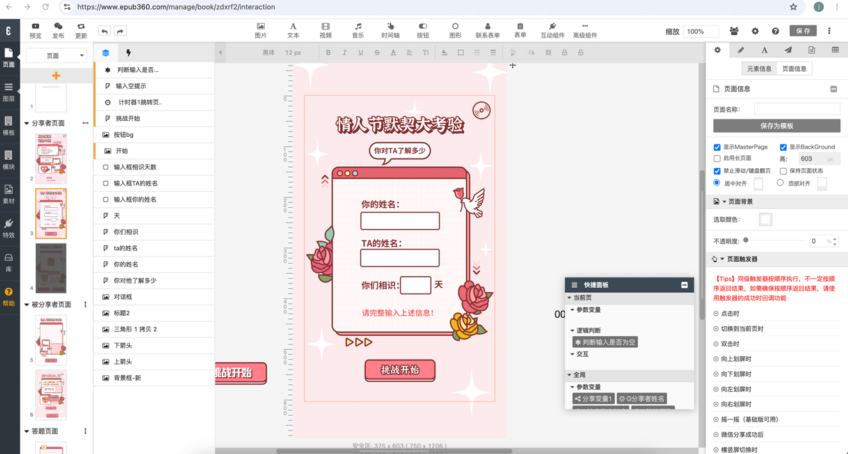Open the table grid tab in right panel
Screen dimensions: 848x454
tap(835, 50)
